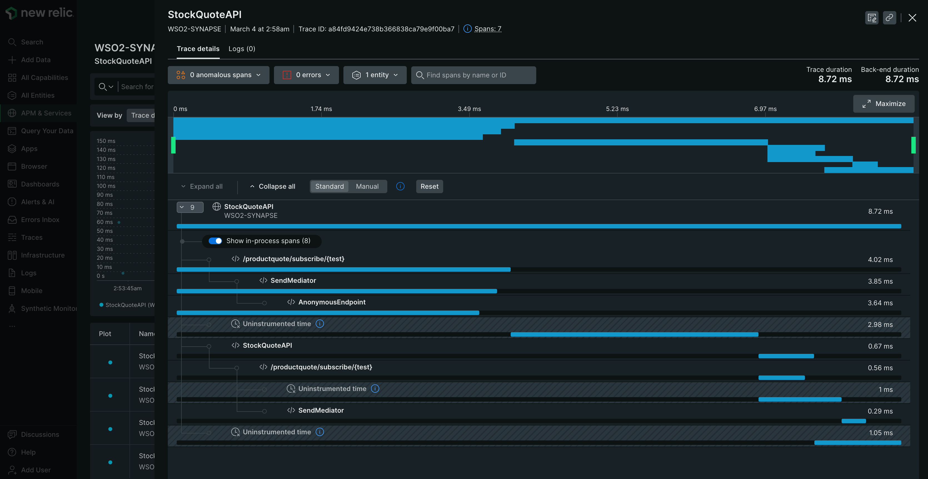Viewport: 928px width, 479px height.
Task: Click the StockQuoteAPI root span duration bar
Action: (539, 226)
